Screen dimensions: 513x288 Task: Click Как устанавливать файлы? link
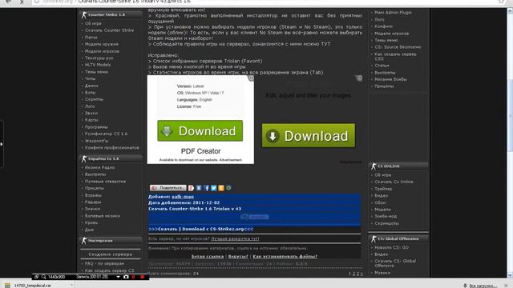[x=285, y=256]
